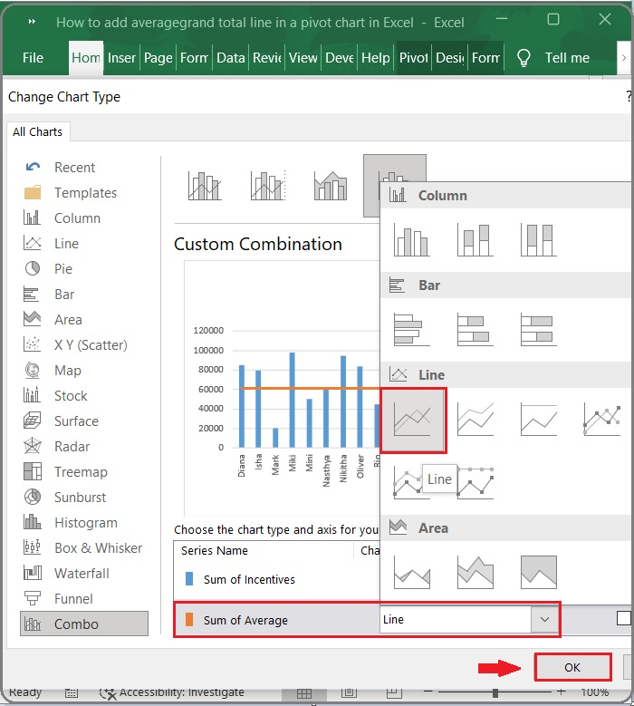The width and height of the screenshot is (634, 706).
Task: Choose Stacked Area - Clustered Column preset
Action: (x=331, y=186)
